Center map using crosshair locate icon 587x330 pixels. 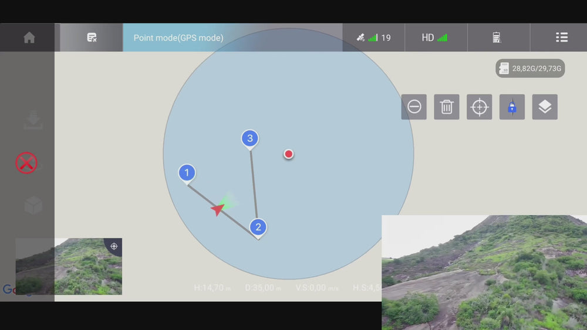(480, 107)
